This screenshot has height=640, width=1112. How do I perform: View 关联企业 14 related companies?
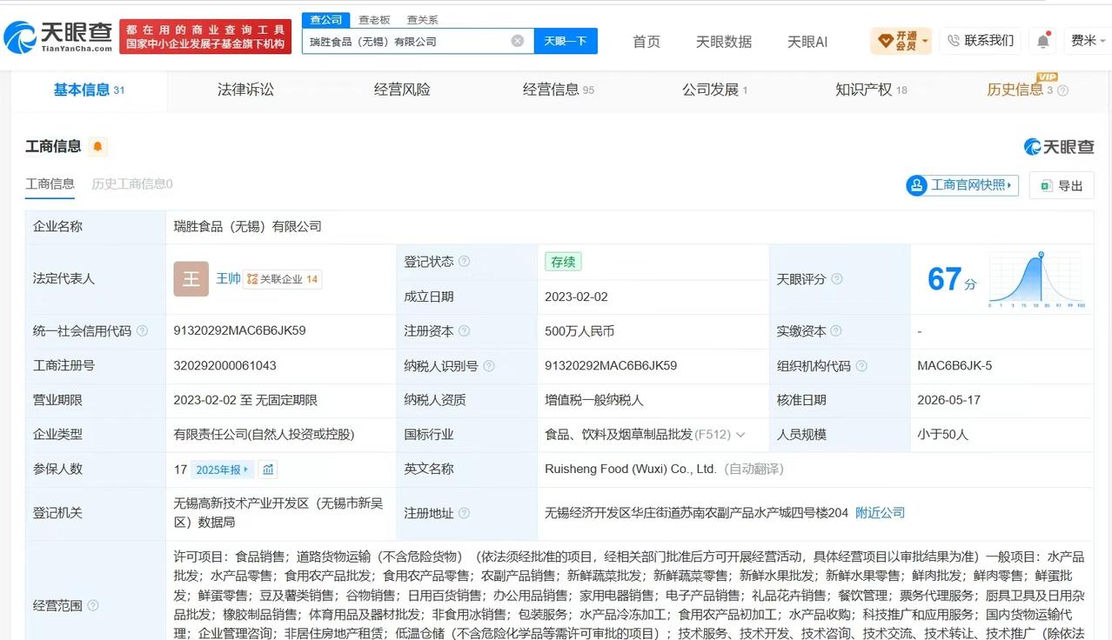click(283, 279)
